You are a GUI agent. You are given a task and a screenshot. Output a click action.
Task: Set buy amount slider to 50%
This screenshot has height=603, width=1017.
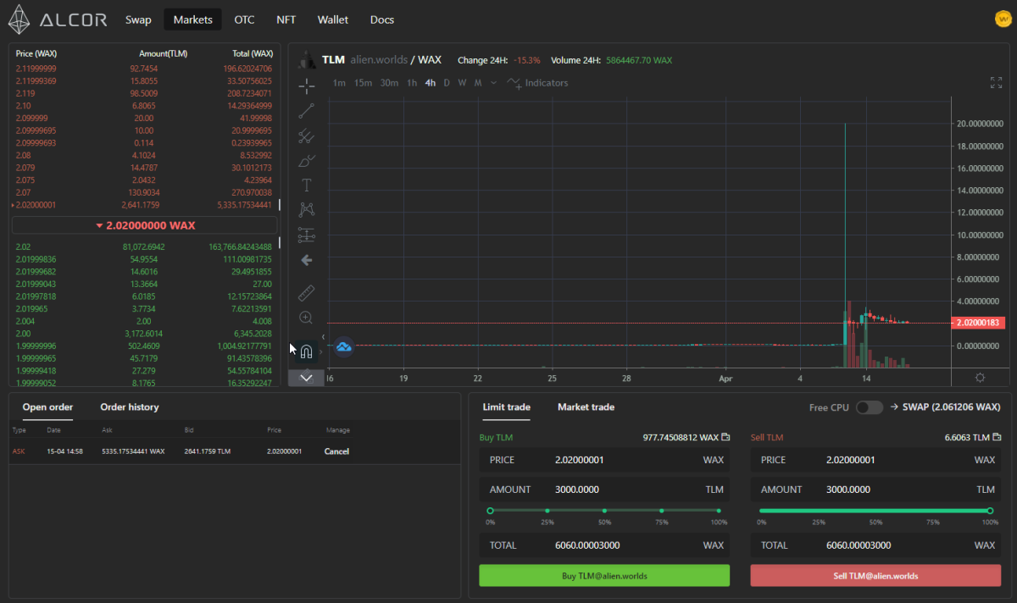coord(604,511)
